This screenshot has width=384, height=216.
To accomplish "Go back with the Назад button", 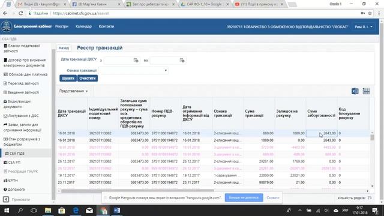I will pos(64,48).
